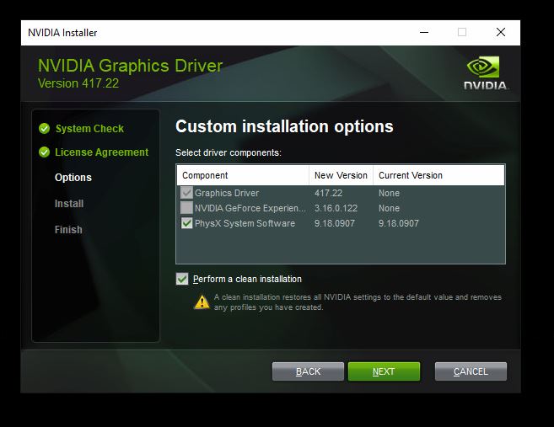Click the yellow warning triangle icon
This screenshot has width=554, height=427.
pos(202,302)
